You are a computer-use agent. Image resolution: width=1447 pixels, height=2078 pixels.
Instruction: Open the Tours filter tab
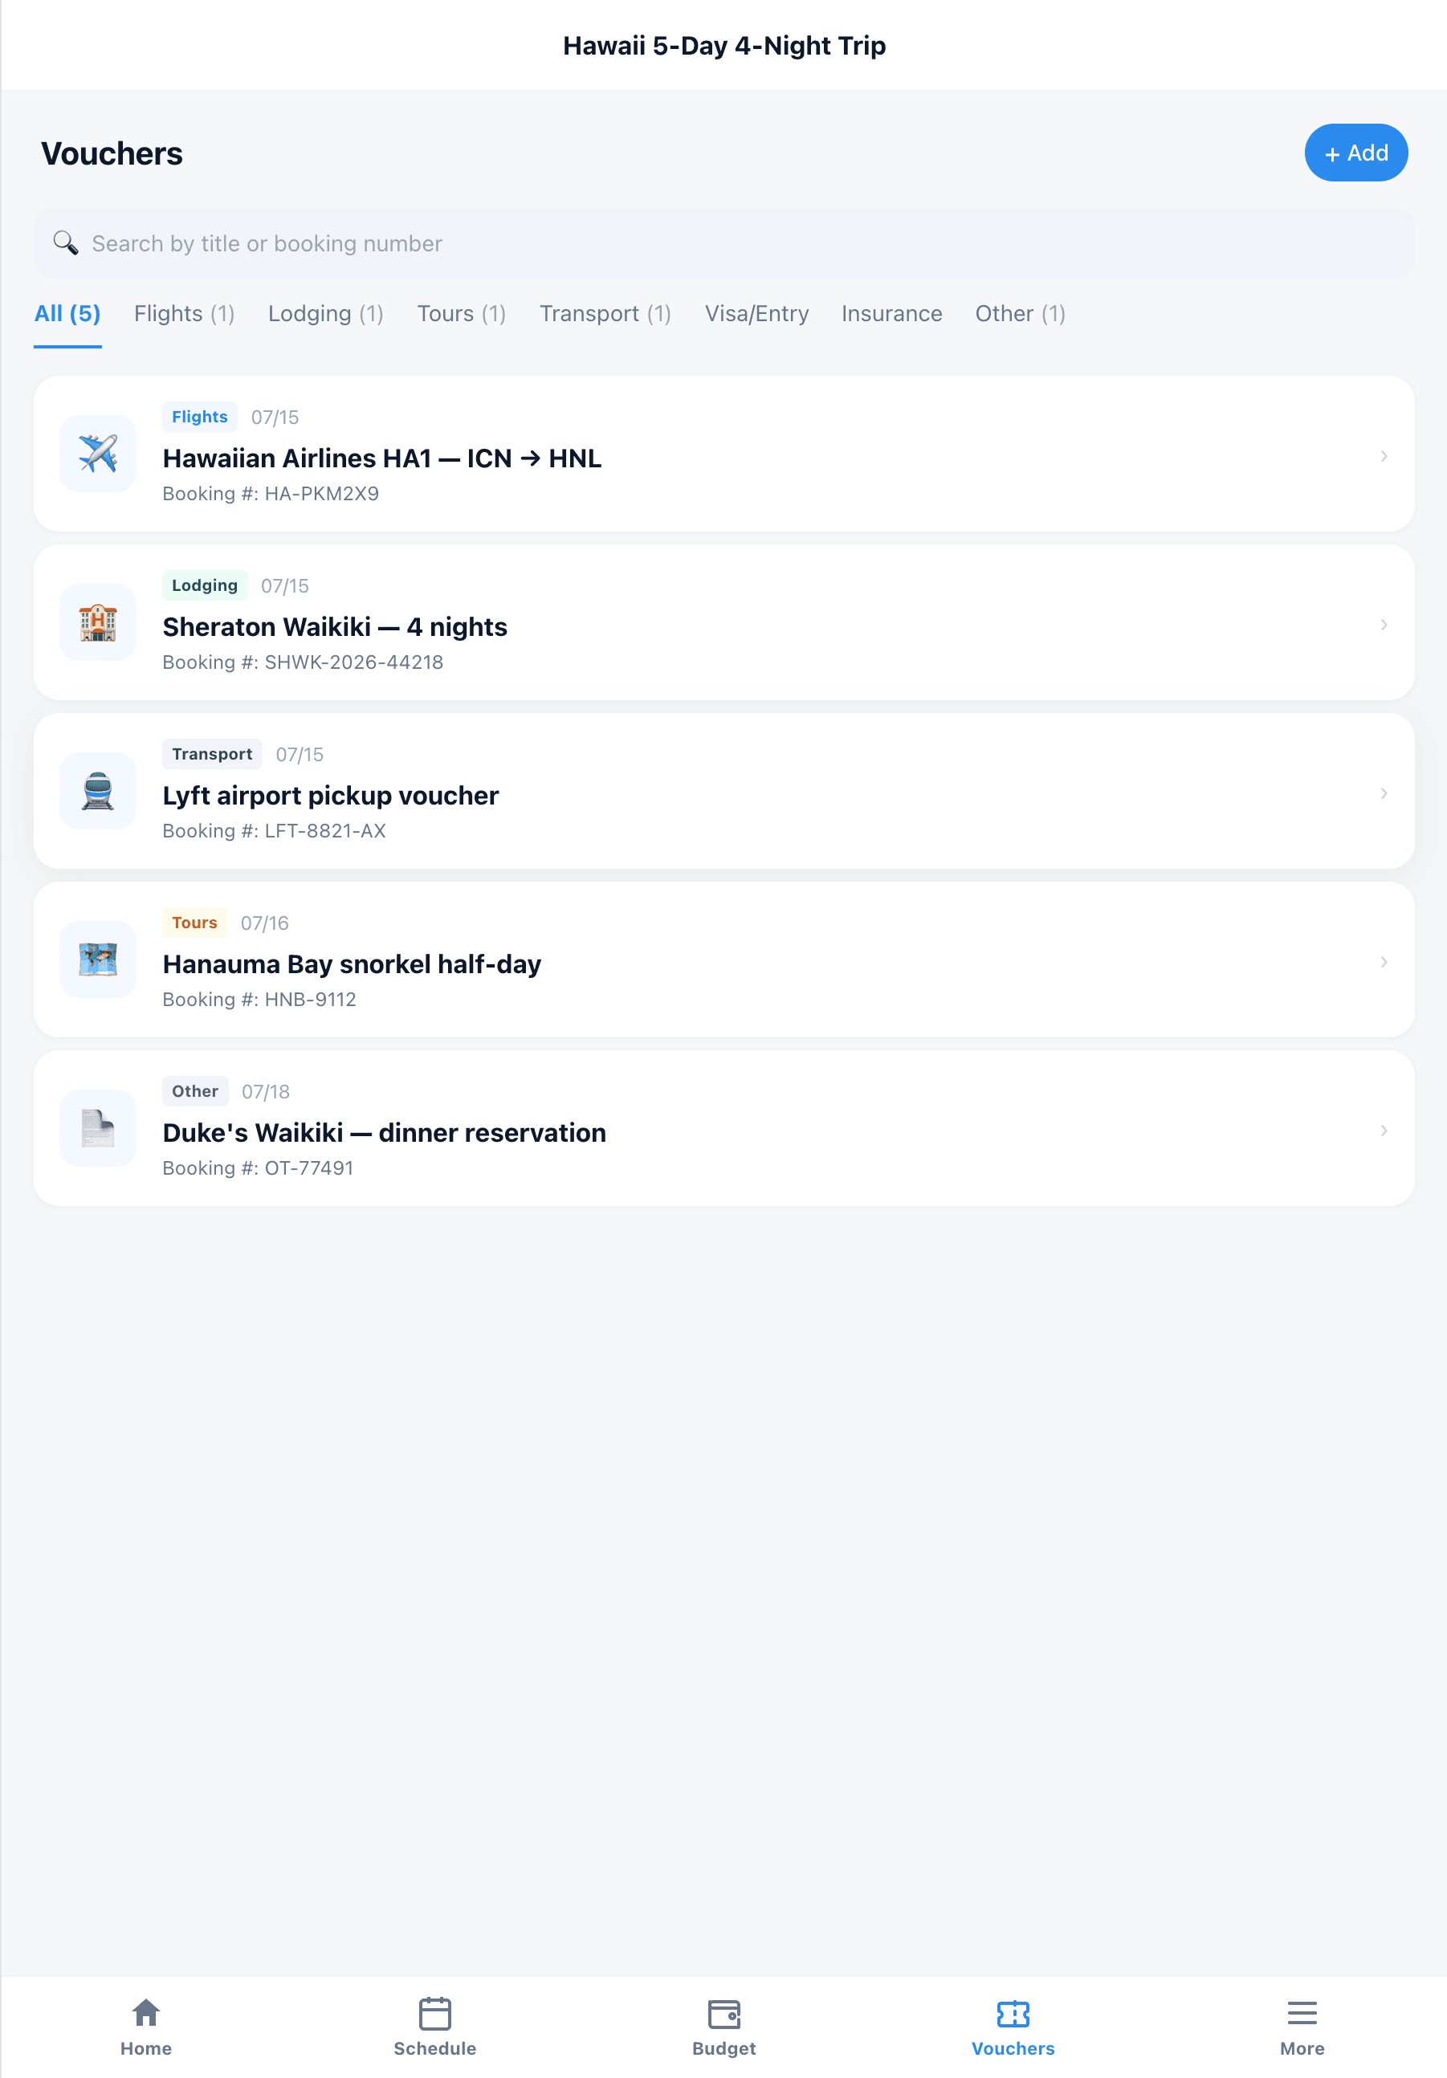pos(461,313)
